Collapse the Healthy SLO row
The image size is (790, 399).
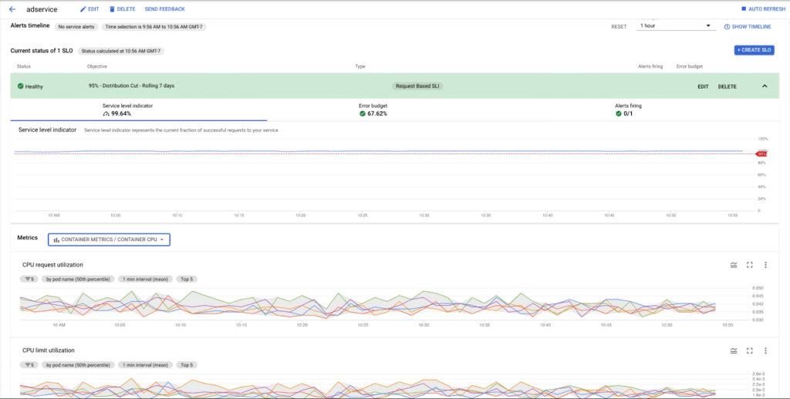point(765,86)
